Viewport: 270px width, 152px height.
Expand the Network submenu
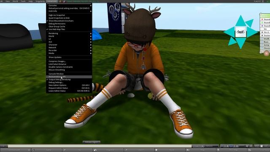pos(69,48)
